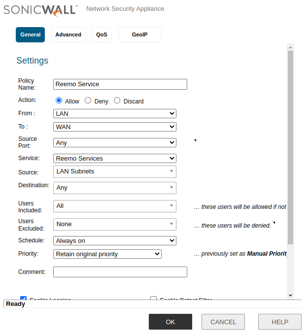This screenshot has width=307, height=336.
Task: Click the SonicWall logo
Action: (41, 9)
